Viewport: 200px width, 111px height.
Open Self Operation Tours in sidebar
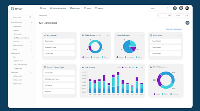[21, 38]
